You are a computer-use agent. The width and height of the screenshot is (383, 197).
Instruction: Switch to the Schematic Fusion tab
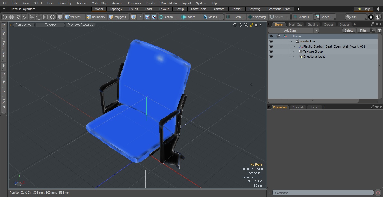[x=279, y=9]
